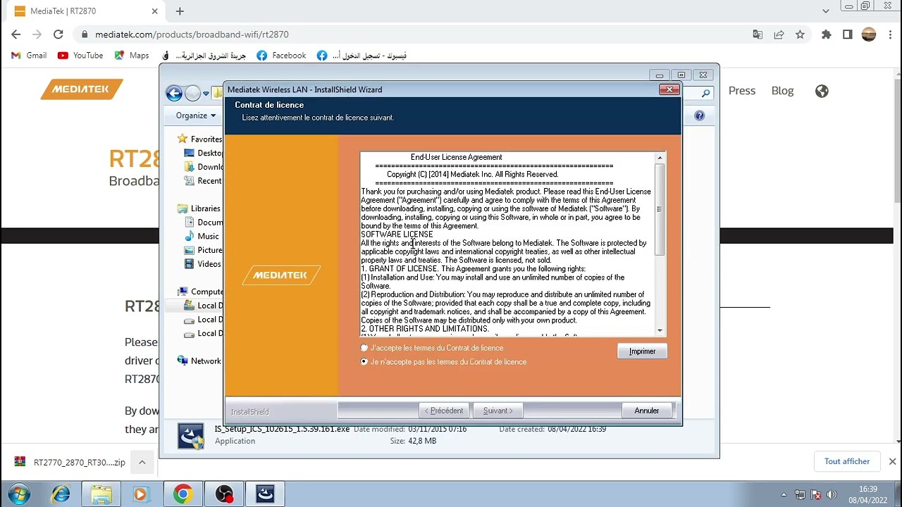
Task: Click the license text scroll-down arrow
Action: click(660, 330)
